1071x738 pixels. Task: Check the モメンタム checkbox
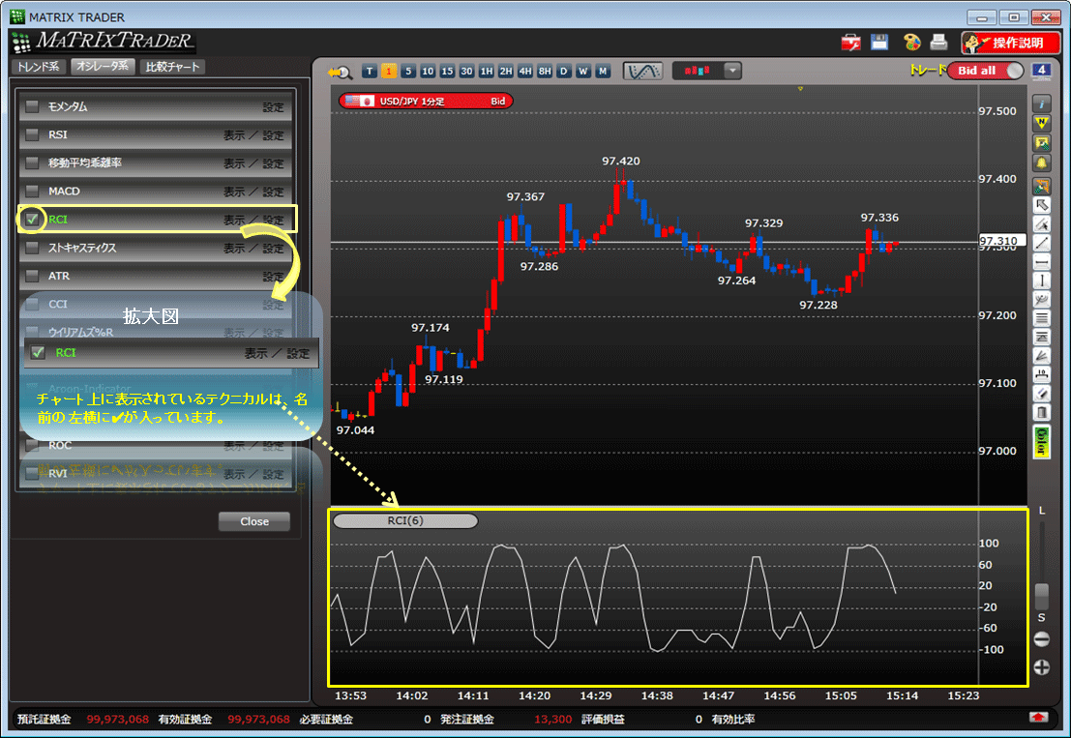point(31,106)
